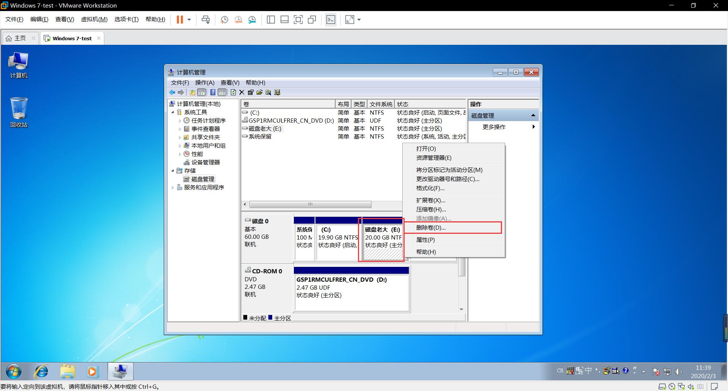Click the volume speaker icon in Windows tray
This screenshot has width=728, height=391.
(679, 372)
